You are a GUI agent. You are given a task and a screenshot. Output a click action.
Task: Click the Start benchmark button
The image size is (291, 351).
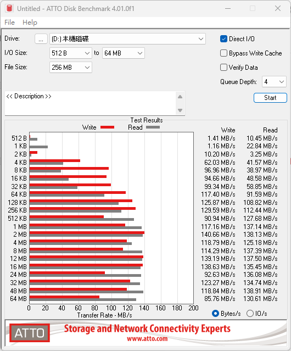pyautogui.click(x=270, y=98)
